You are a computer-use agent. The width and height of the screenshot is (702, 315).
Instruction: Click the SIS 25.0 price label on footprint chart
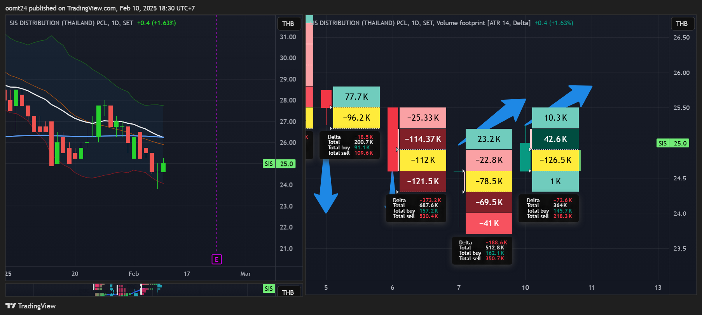point(673,143)
